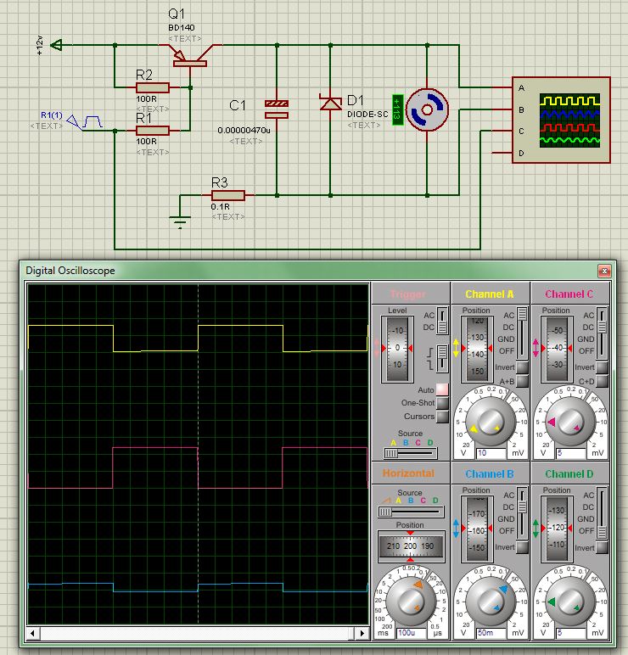Image resolution: width=628 pixels, height=655 pixels.
Task: Toggle the Auto trigger button
Action: [x=442, y=390]
